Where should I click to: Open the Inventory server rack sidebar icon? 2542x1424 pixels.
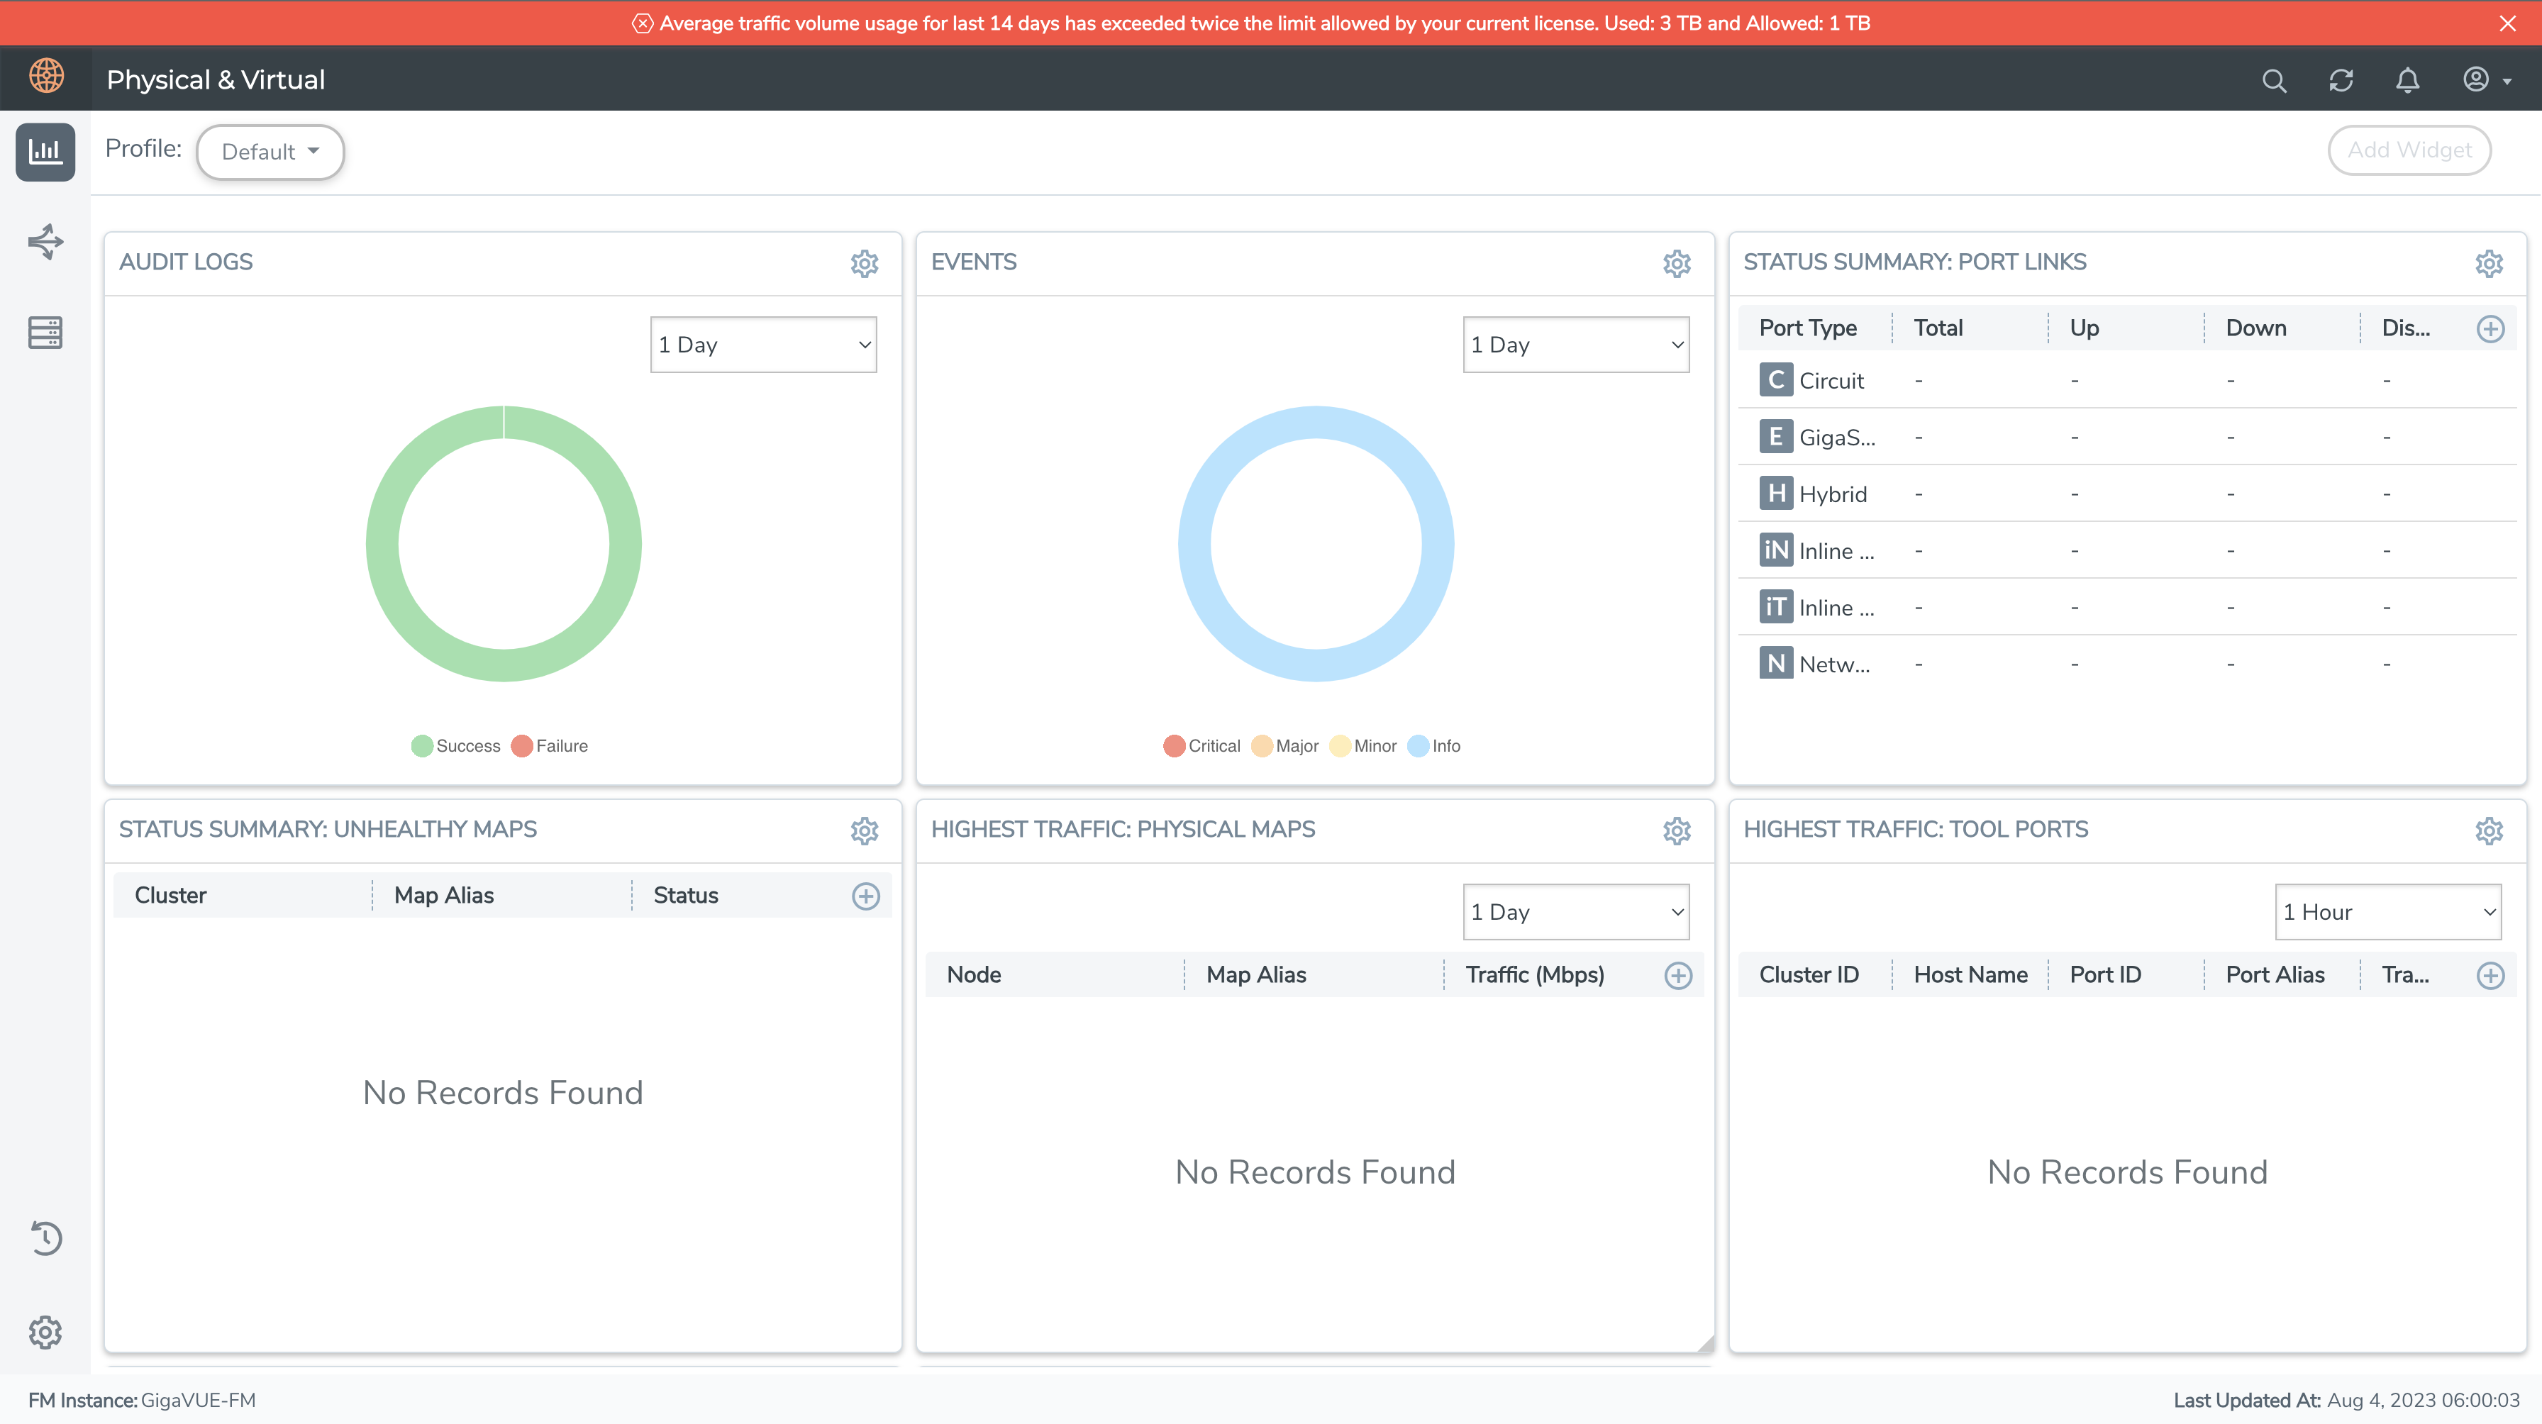point(45,333)
